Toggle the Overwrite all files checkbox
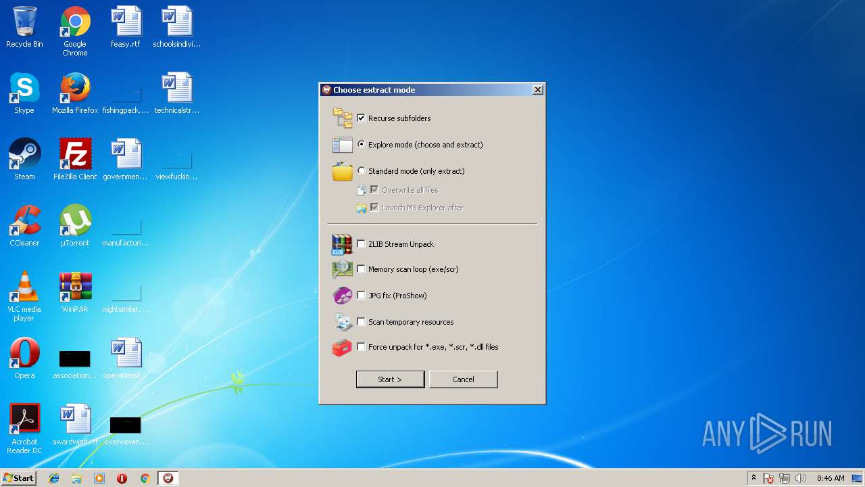 pyautogui.click(x=374, y=189)
